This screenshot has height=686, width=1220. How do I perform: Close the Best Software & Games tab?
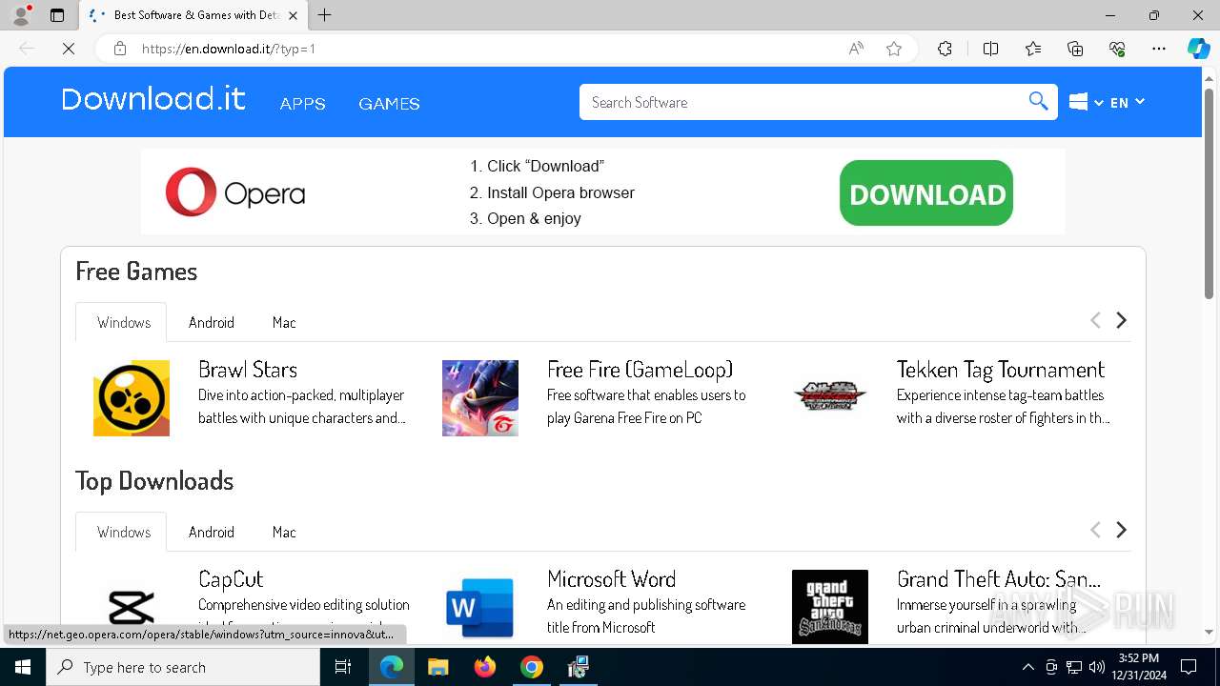pos(293,15)
